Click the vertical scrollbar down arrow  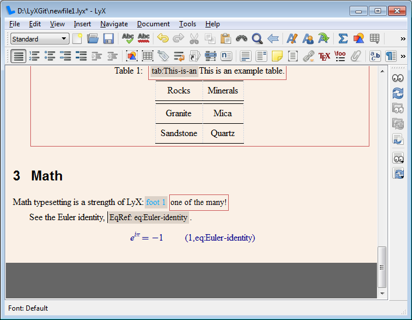382,294
